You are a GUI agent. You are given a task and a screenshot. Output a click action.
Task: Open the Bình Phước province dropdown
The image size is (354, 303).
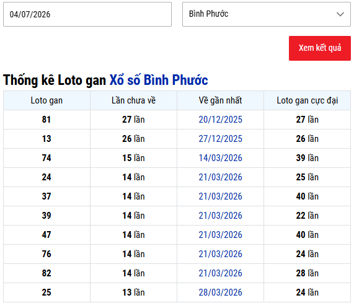pos(267,14)
